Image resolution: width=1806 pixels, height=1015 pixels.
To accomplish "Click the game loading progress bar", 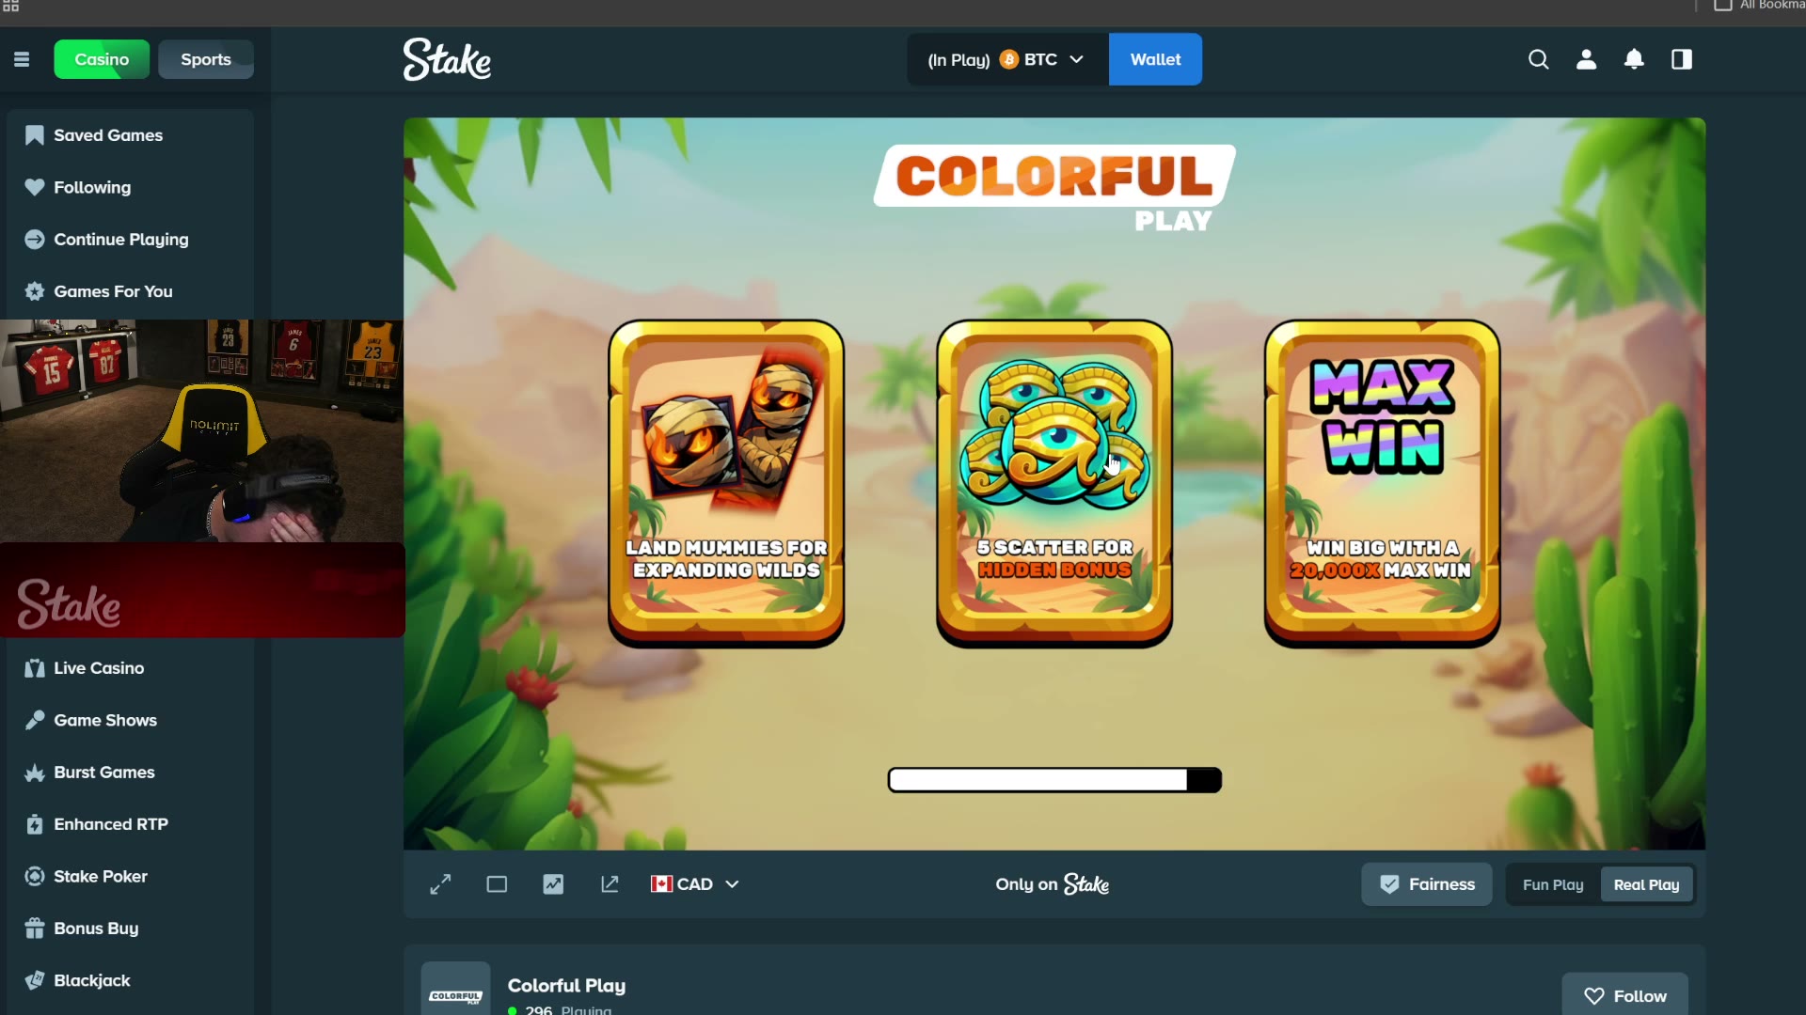I will click(1054, 780).
